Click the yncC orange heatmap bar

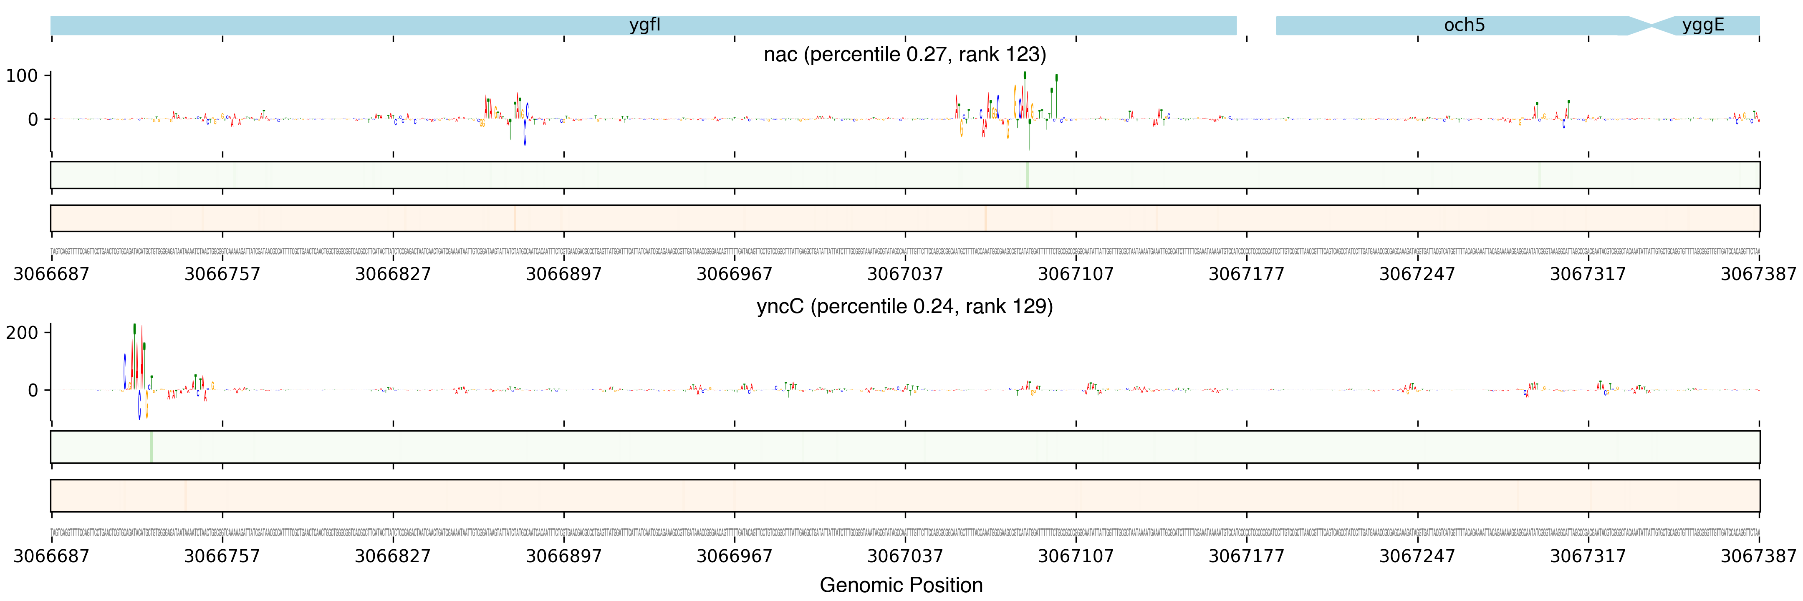[904, 495]
